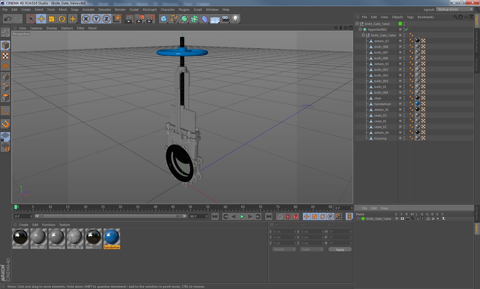480x289 pixels.
Task: Switch to Texture mode
Action: (5, 56)
